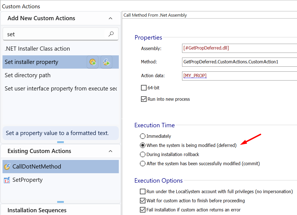Enable the 64-bit checkbox
The width and height of the screenshot is (297, 215).
[144, 88]
